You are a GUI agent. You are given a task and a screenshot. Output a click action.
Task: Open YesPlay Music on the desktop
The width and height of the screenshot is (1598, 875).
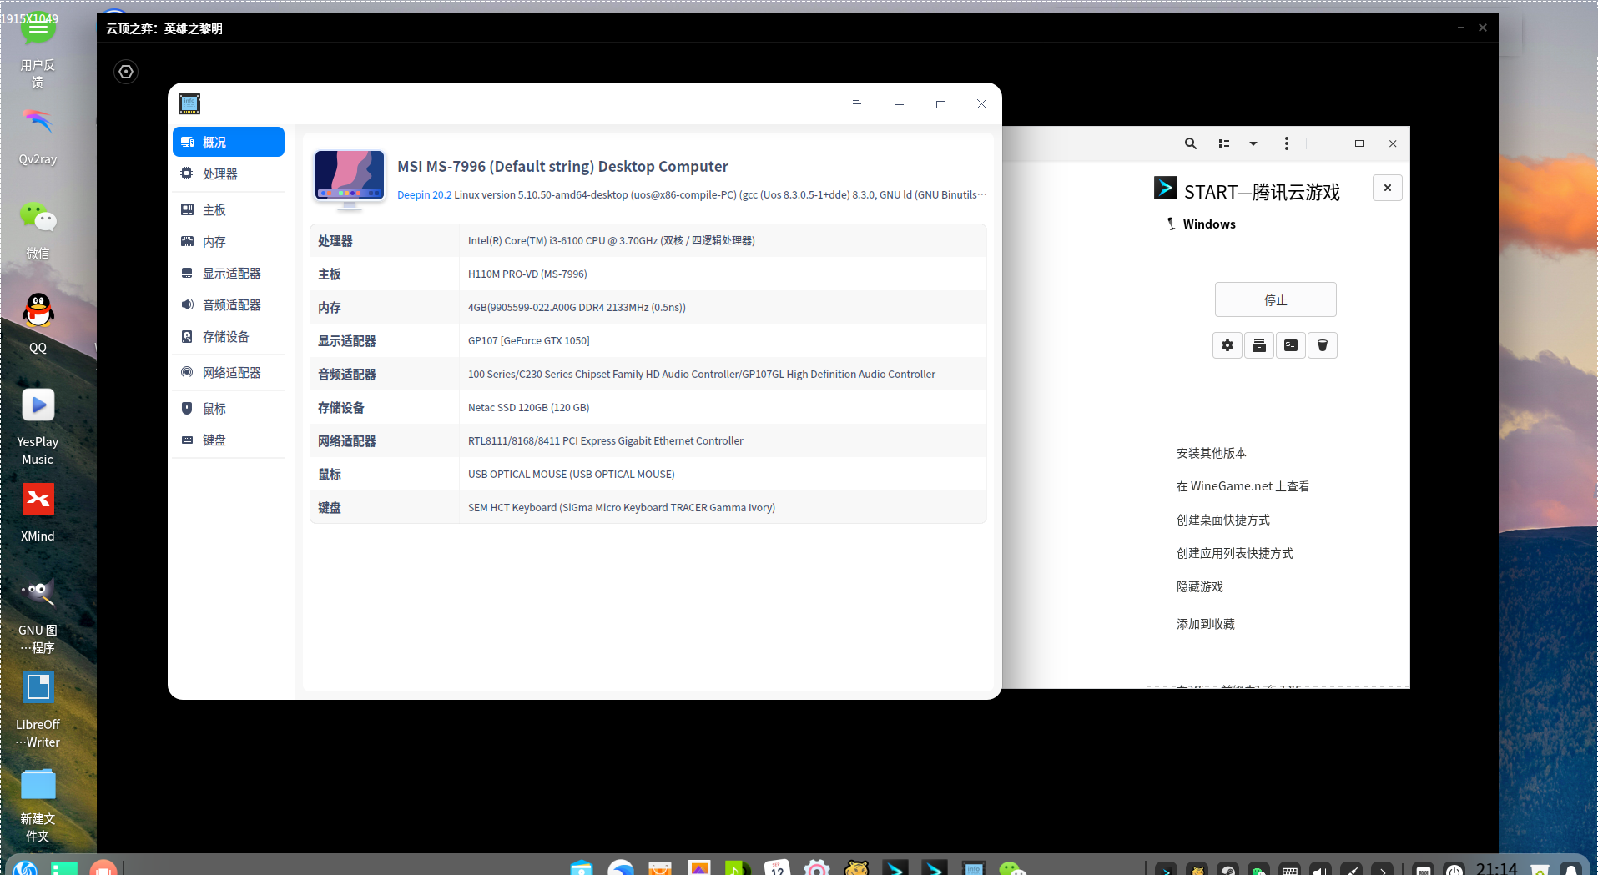click(x=38, y=426)
